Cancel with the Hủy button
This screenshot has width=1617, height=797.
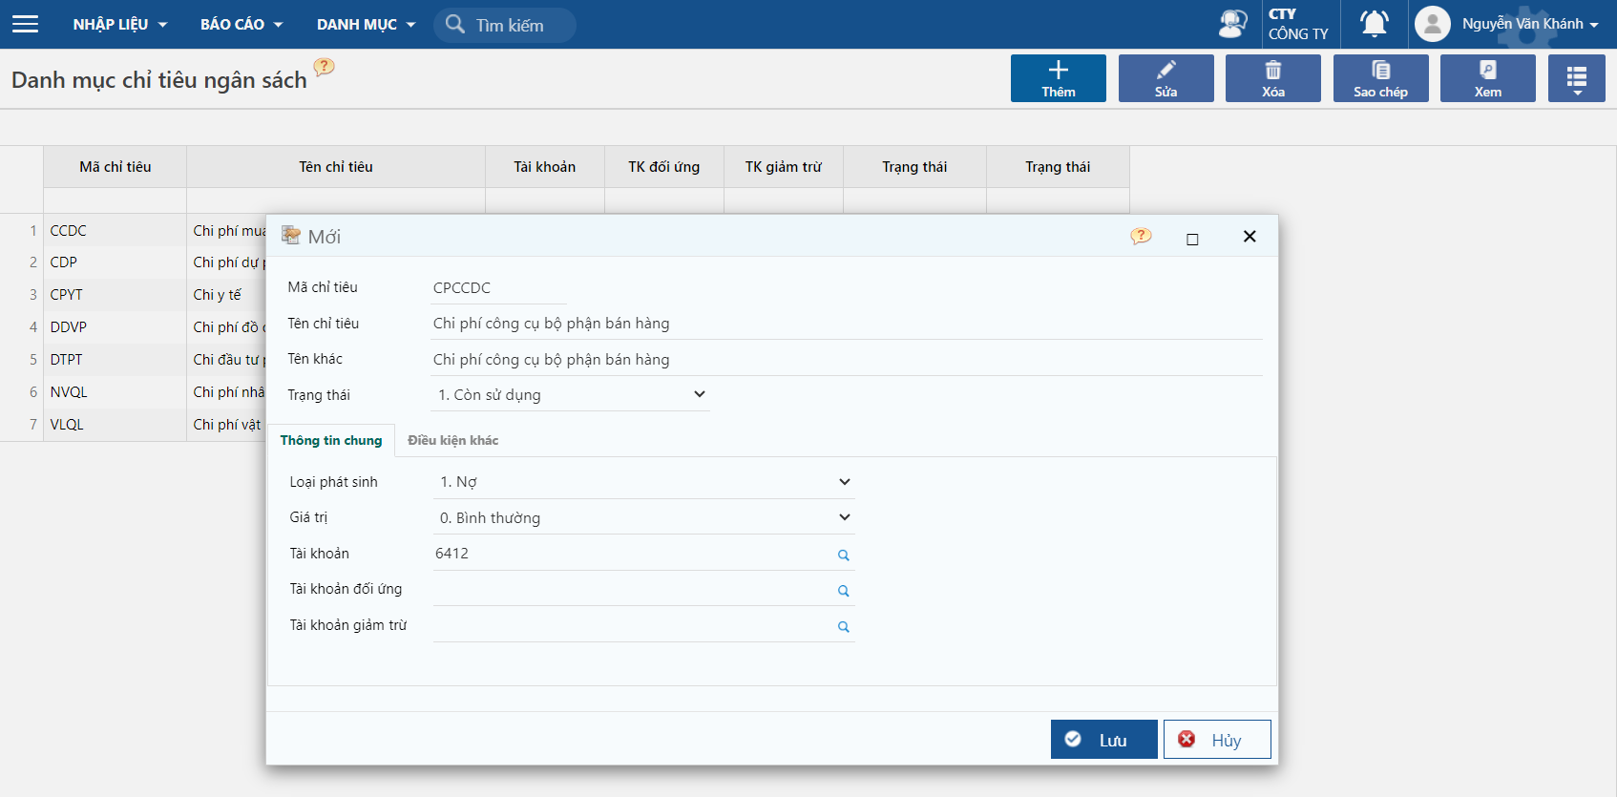tap(1216, 740)
